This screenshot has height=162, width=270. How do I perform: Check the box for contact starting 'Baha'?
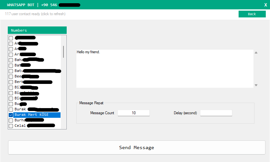click(11, 60)
